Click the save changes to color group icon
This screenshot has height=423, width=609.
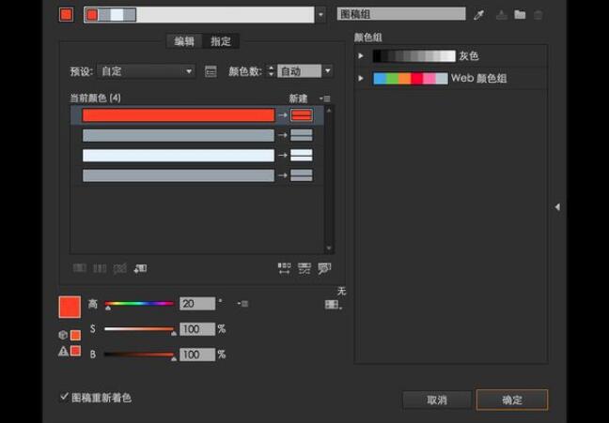502,15
